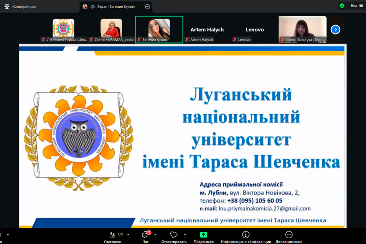Open the Участники participants panel
This screenshot has width=366, height=244.
112,237
